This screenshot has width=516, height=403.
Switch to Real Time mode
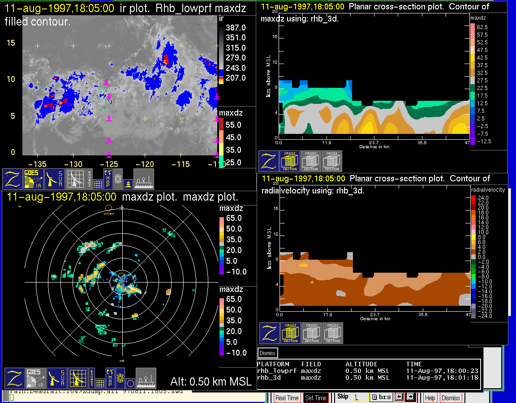287,398
